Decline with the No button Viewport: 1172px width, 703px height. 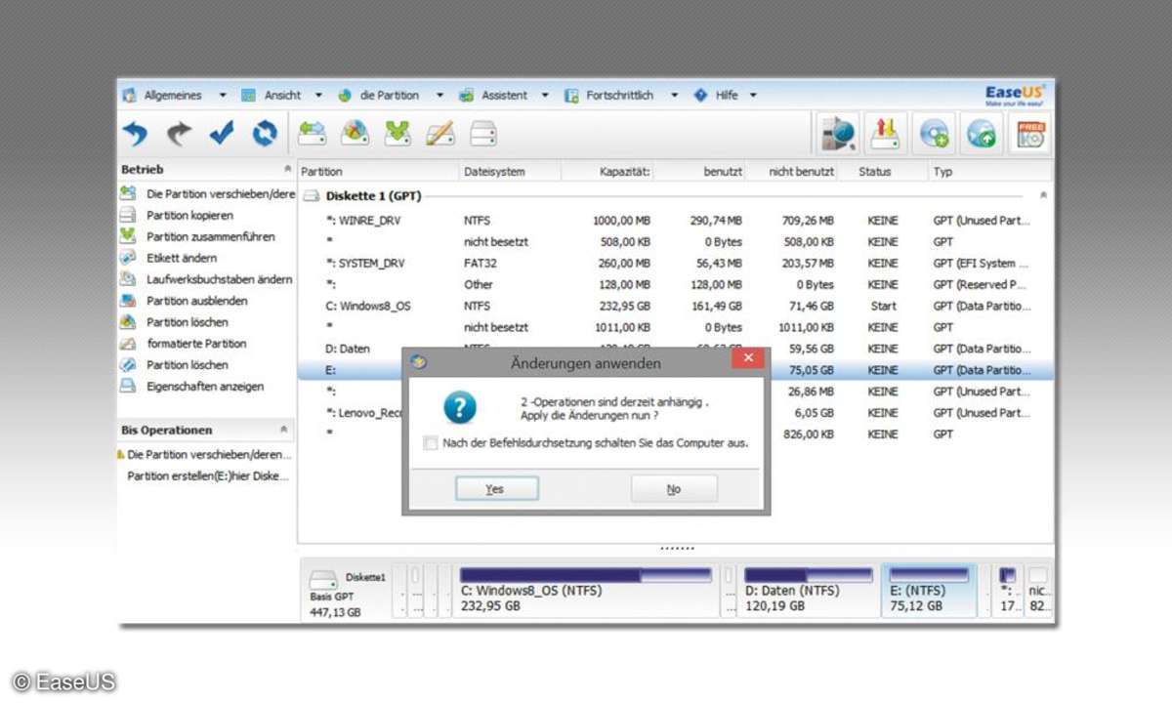(x=674, y=489)
